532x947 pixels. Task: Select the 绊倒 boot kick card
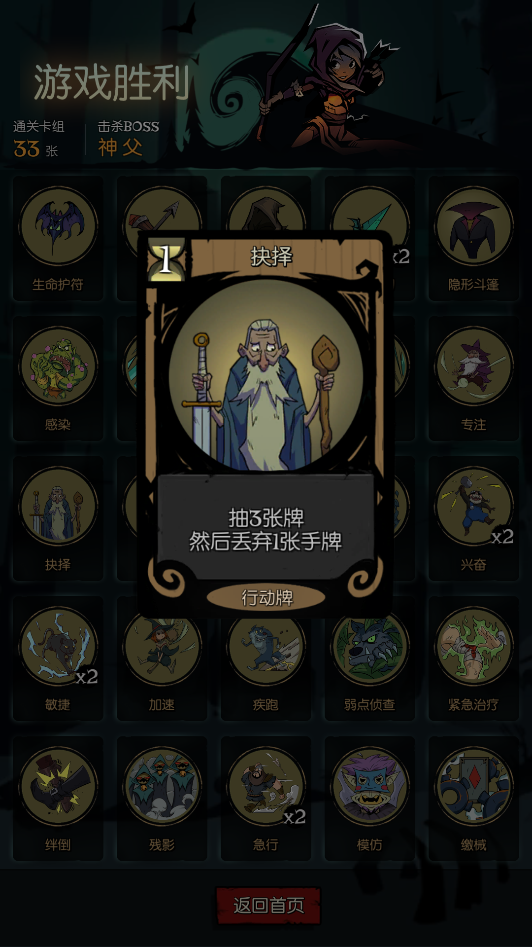point(58,799)
